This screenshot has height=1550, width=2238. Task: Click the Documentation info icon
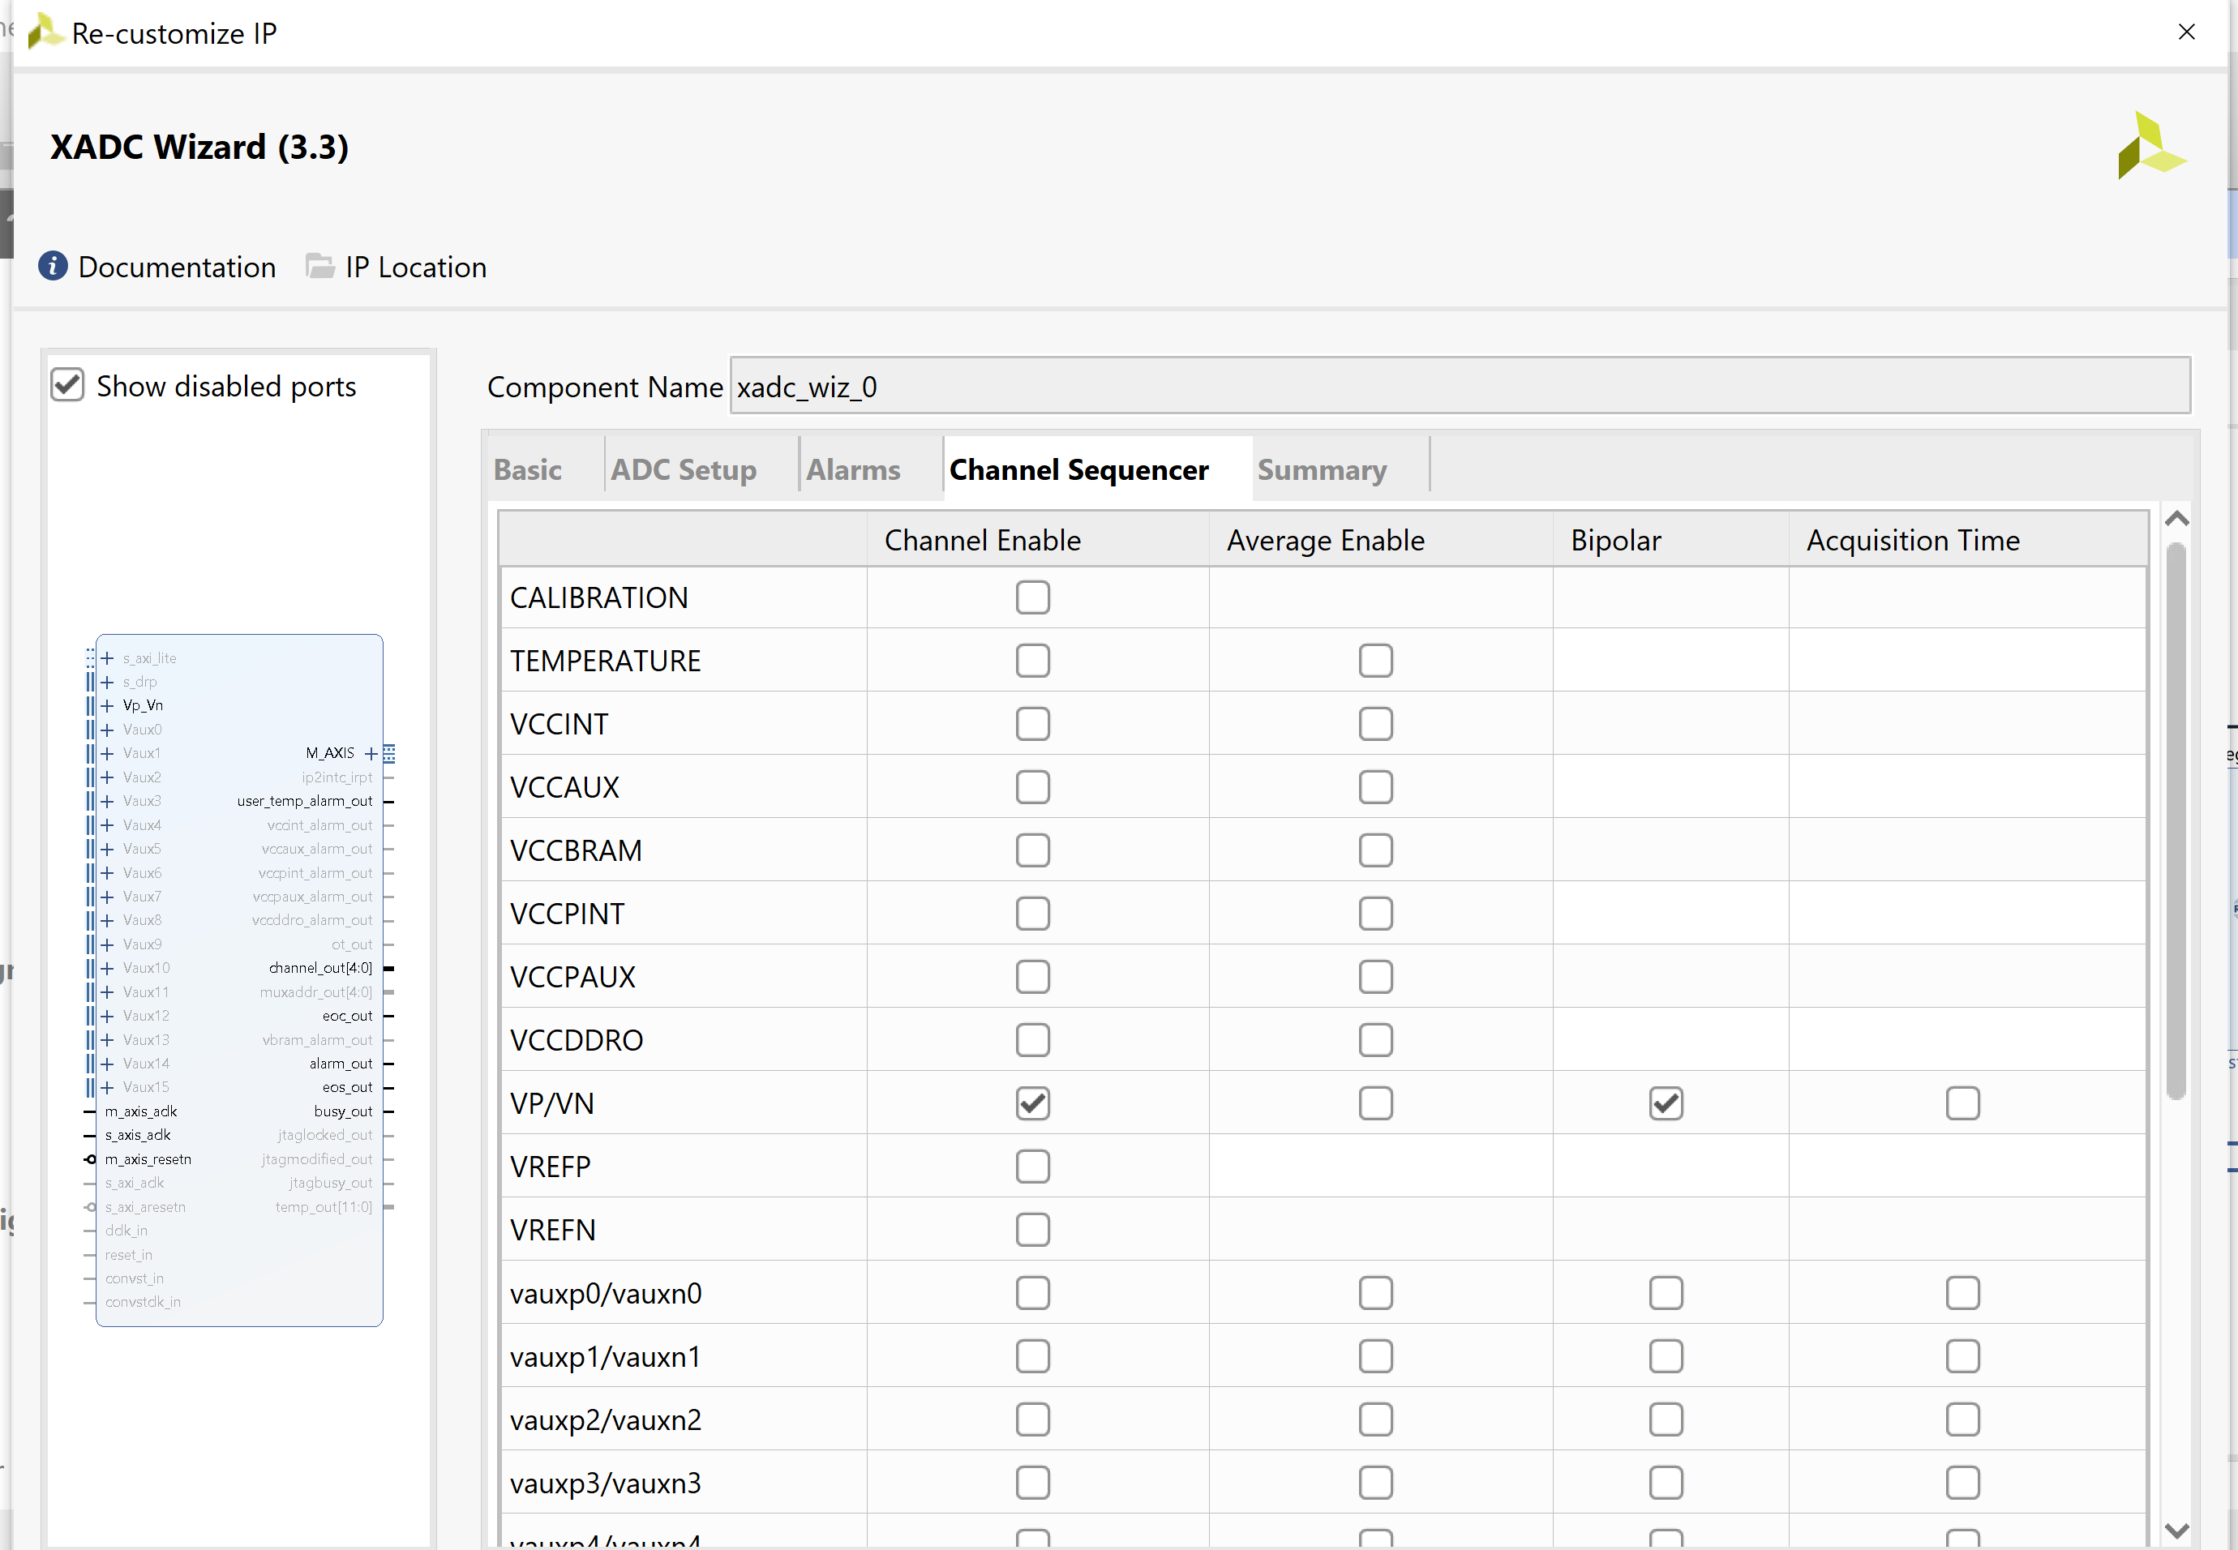pos(53,266)
